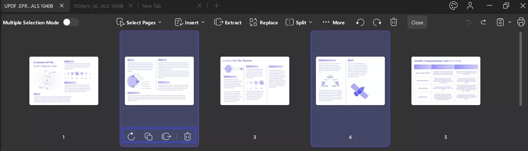Delete page 2 with its trash icon
528x151 pixels.
pyautogui.click(x=187, y=136)
